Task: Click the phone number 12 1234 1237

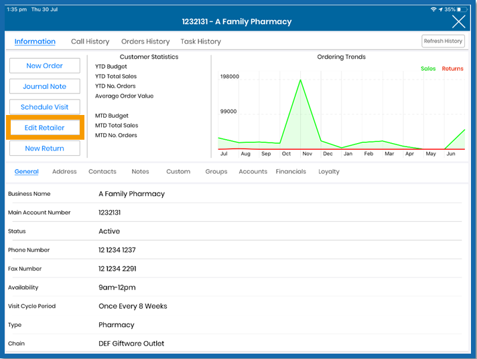Action: click(x=117, y=250)
